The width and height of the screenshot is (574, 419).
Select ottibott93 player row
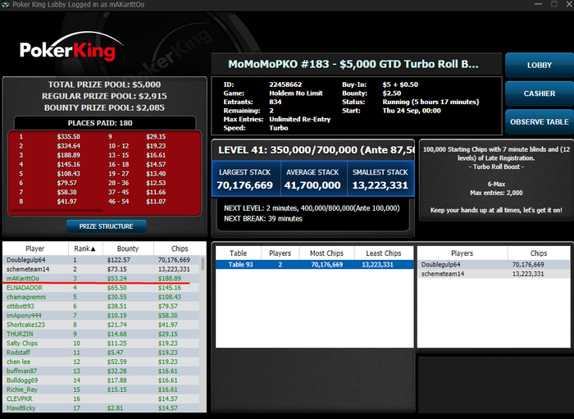[102, 306]
